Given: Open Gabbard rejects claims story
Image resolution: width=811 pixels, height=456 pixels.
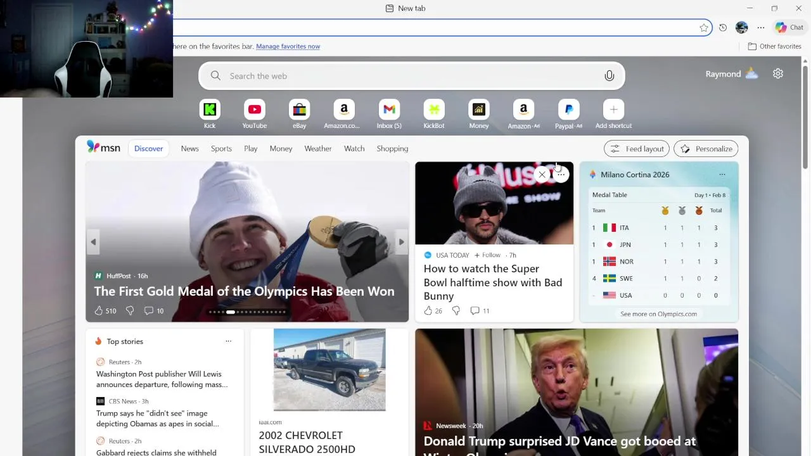Looking at the screenshot, I should coord(156,452).
